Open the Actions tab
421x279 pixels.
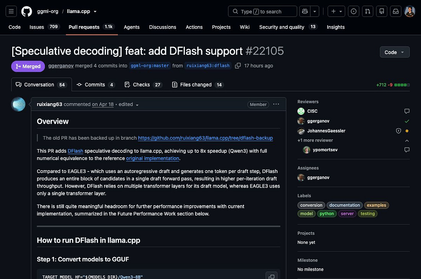[194, 27]
